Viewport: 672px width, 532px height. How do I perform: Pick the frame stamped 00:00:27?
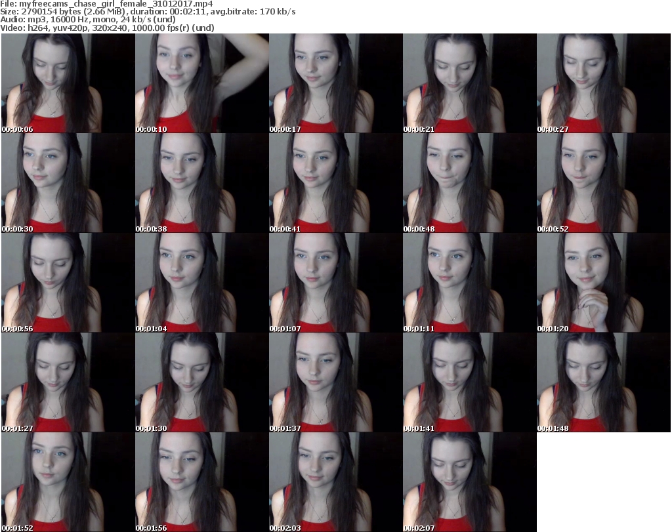[x=604, y=83]
